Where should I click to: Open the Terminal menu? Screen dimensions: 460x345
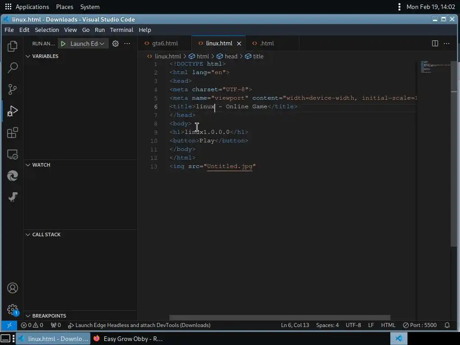pyautogui.click(x=121, y=30)
